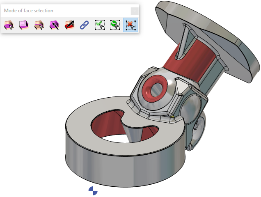Select the single face pick mode icon
Image resolution: width=261 pixels, height=197 pixels.
(9, 25)
